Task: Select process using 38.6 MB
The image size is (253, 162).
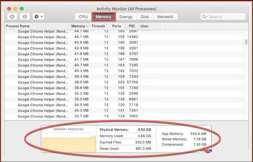Action: coord(124,88)
